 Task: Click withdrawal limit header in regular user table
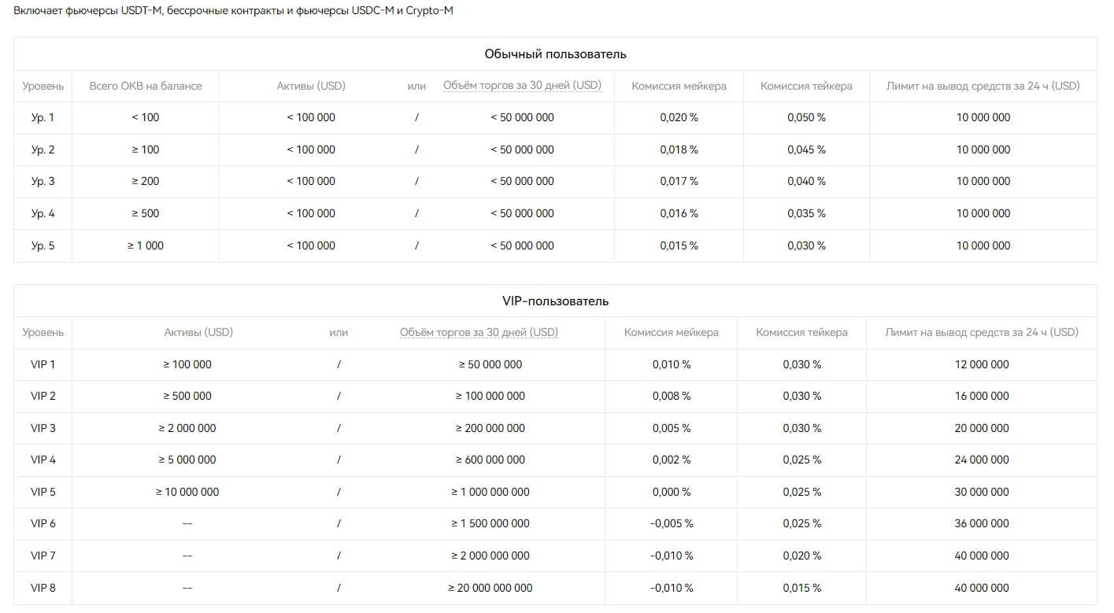pyautogui.click(x=983, y=86)
